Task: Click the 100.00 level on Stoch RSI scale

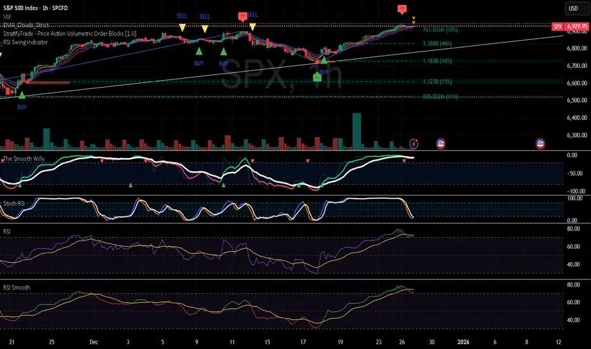Action: [575, 198]
